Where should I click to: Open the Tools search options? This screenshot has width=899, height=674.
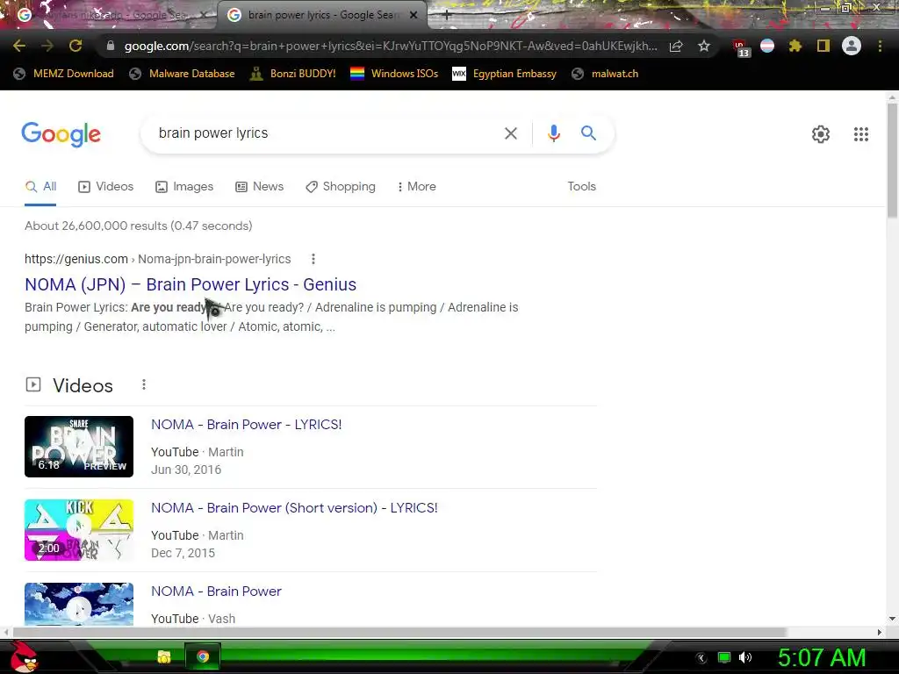tap(581, 186)
